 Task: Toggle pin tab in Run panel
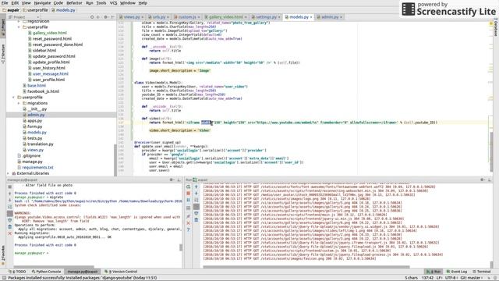[x=188, y=216]
